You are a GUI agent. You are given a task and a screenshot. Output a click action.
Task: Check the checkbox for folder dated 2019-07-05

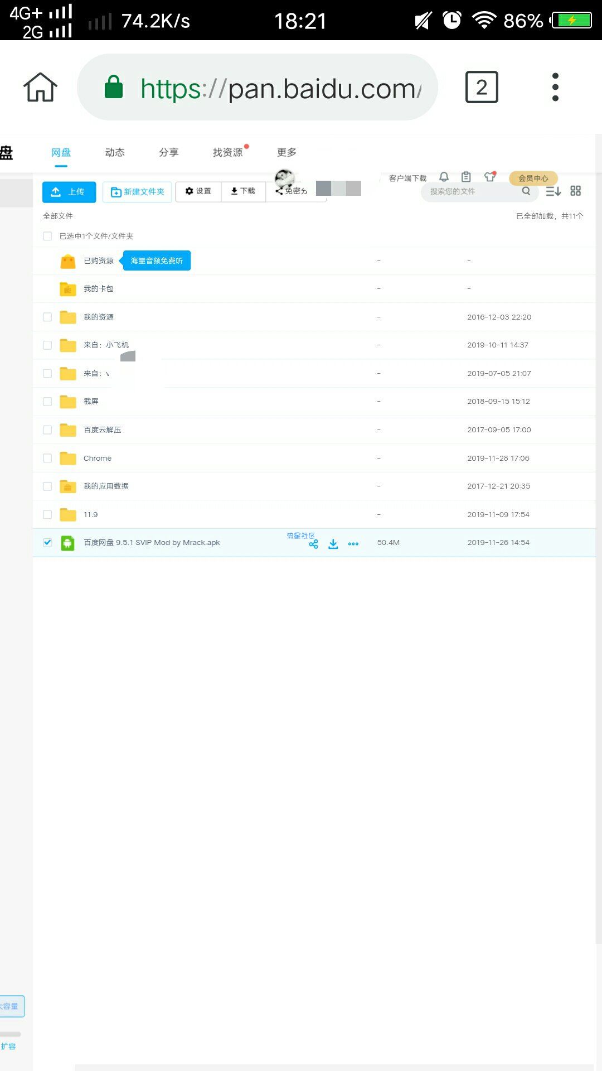point(47,373)
